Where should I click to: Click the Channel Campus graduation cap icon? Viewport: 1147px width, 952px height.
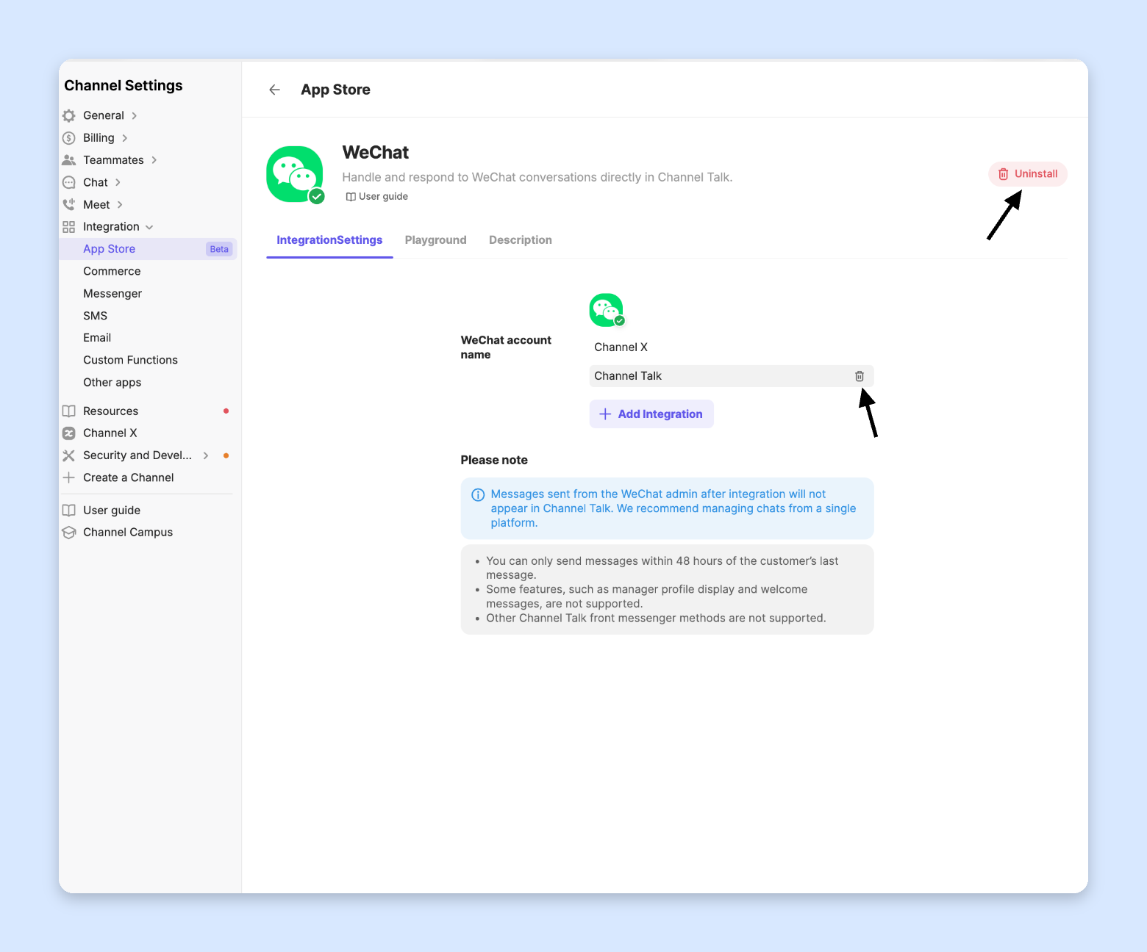69,533
